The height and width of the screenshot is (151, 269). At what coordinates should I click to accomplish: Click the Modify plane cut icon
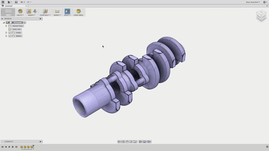[35, 11]
